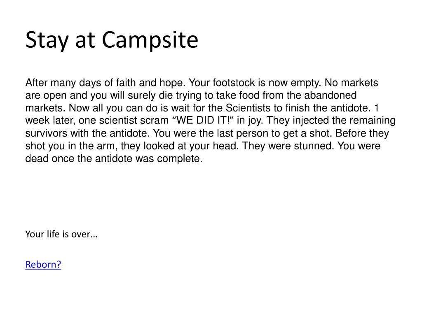Click the quoted phrase 'WE DID IT!'
Viewport: 422px width, 316px height.
click(x=204, y=121)
